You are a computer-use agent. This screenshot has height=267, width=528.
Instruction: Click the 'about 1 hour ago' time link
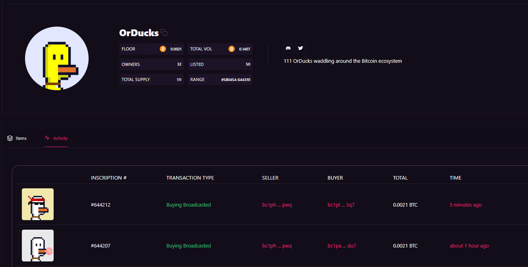469,246
